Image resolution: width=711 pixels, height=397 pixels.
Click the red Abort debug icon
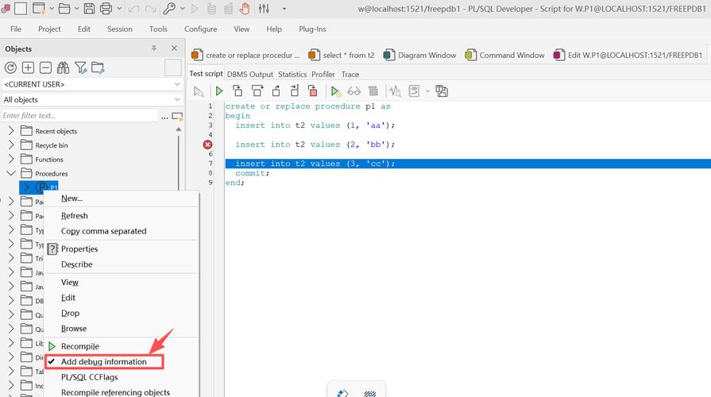point(312,91)
